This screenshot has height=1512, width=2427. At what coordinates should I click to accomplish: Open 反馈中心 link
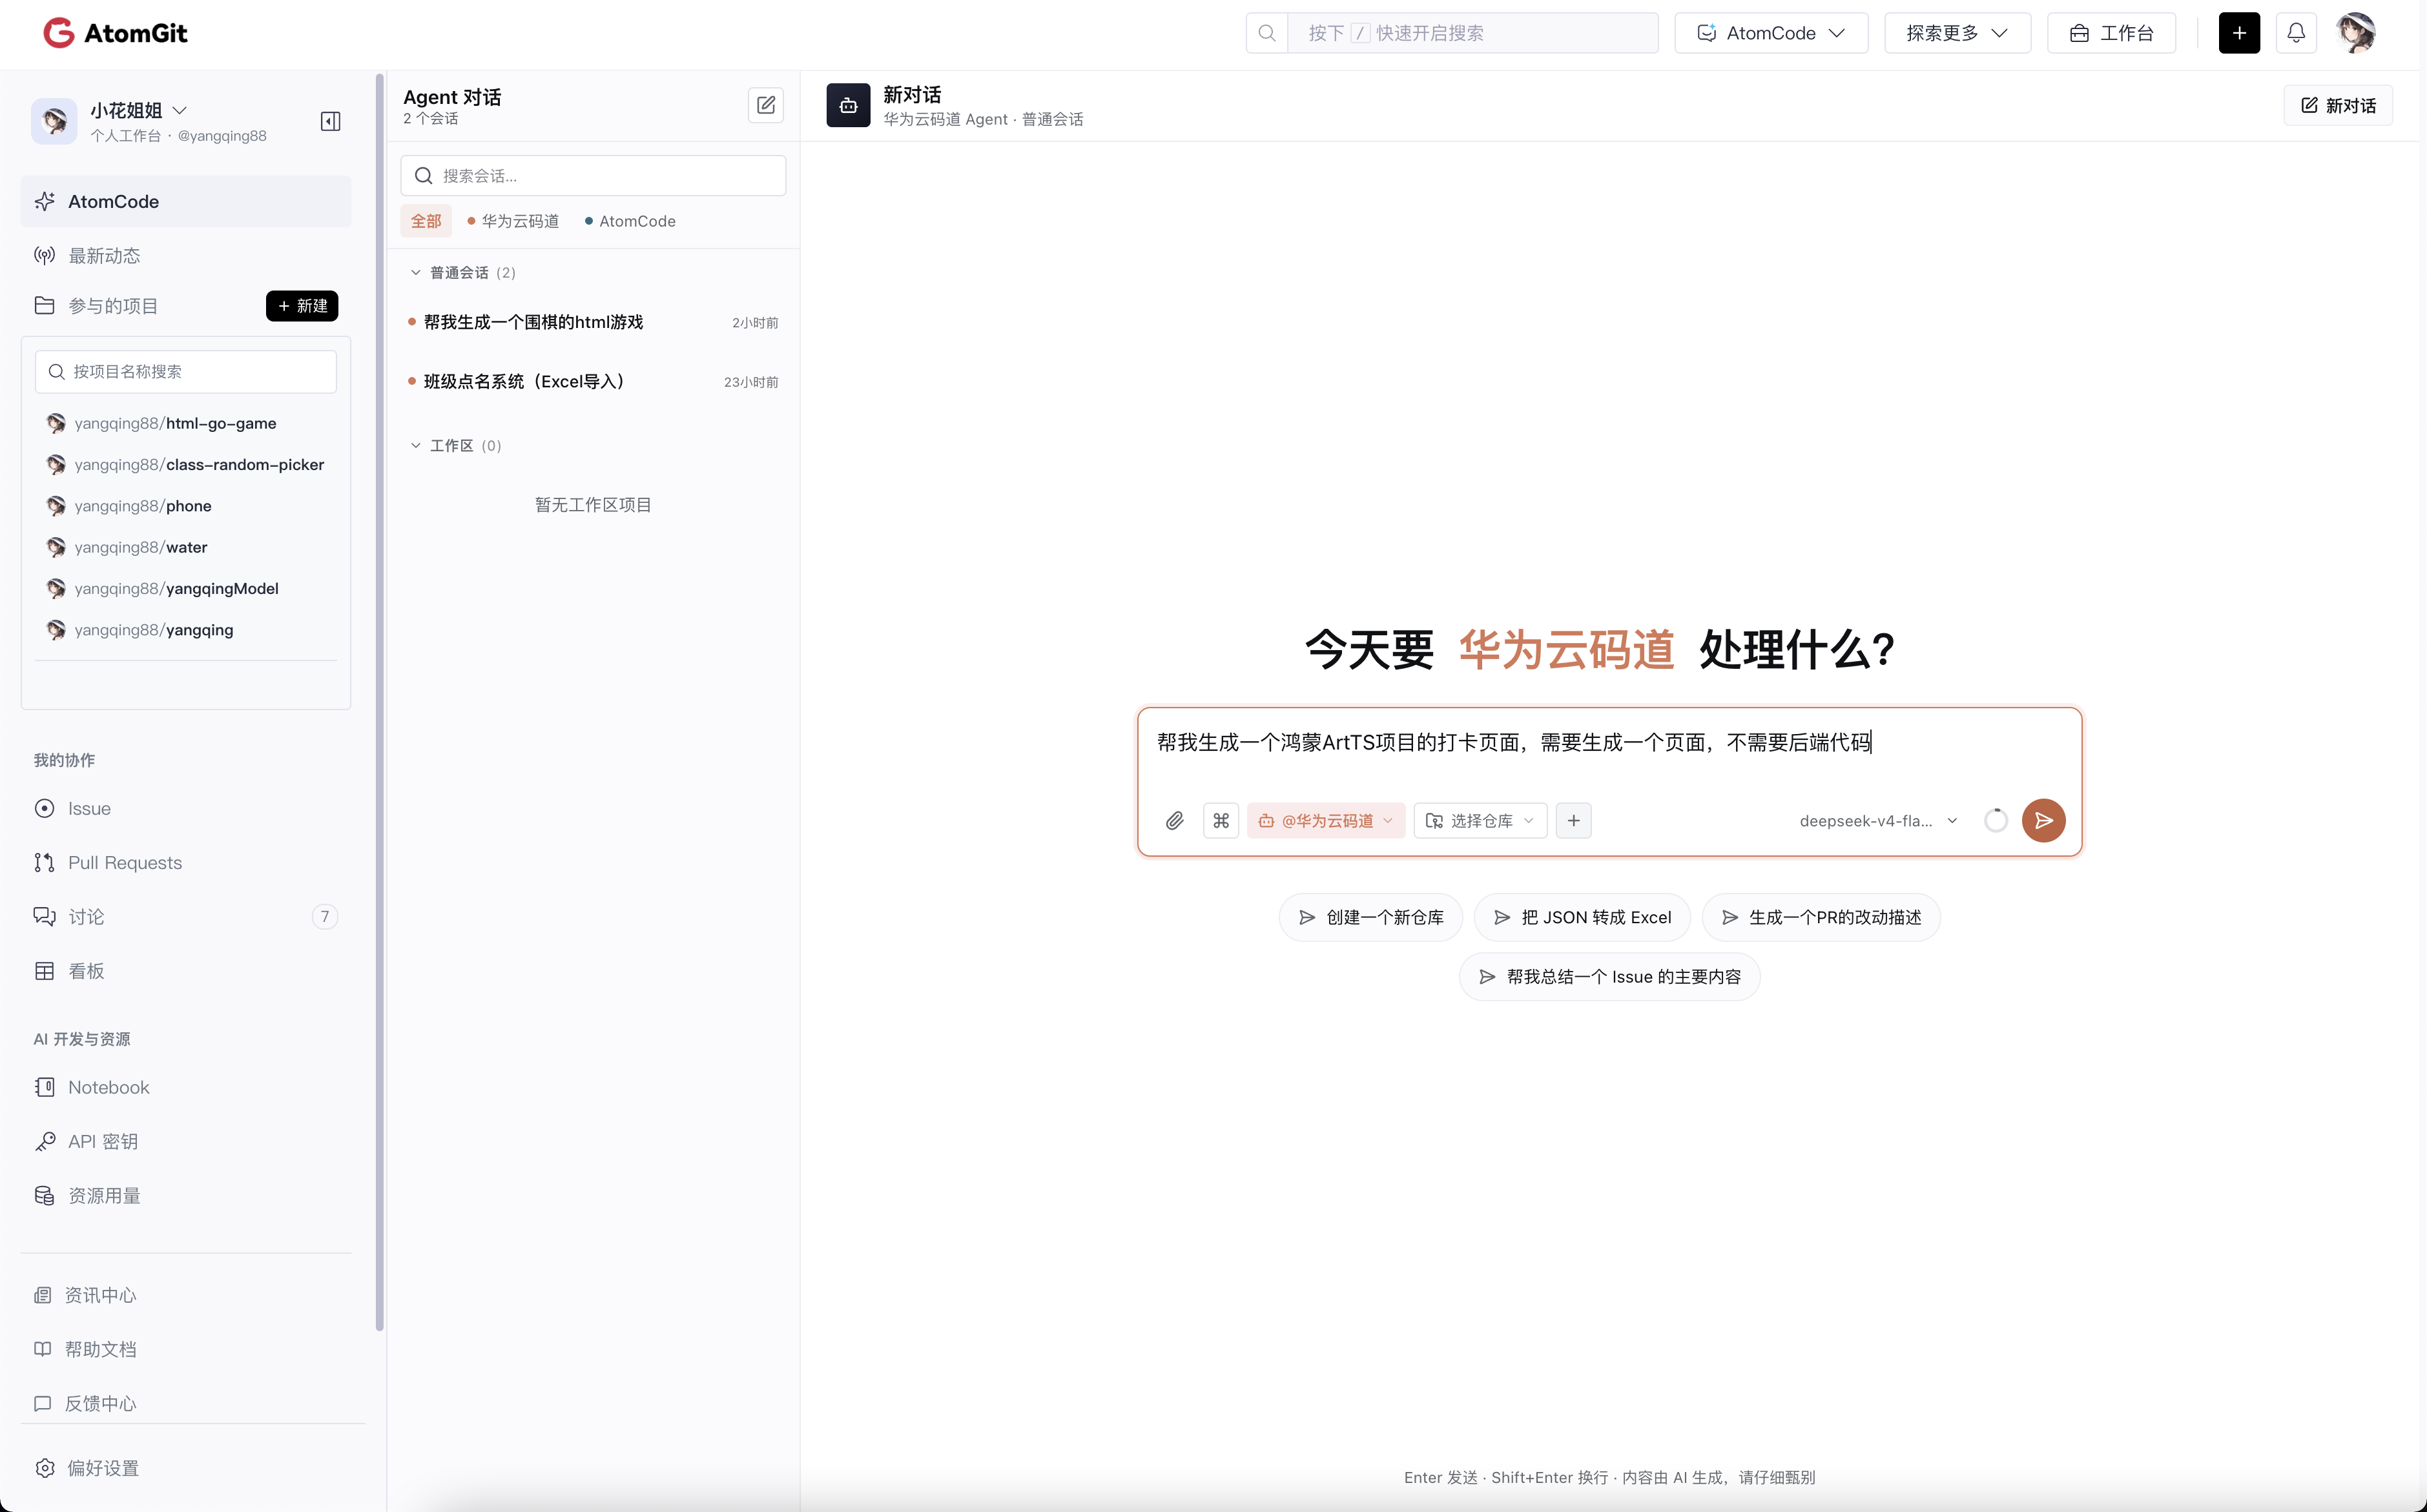point(85,1403)
